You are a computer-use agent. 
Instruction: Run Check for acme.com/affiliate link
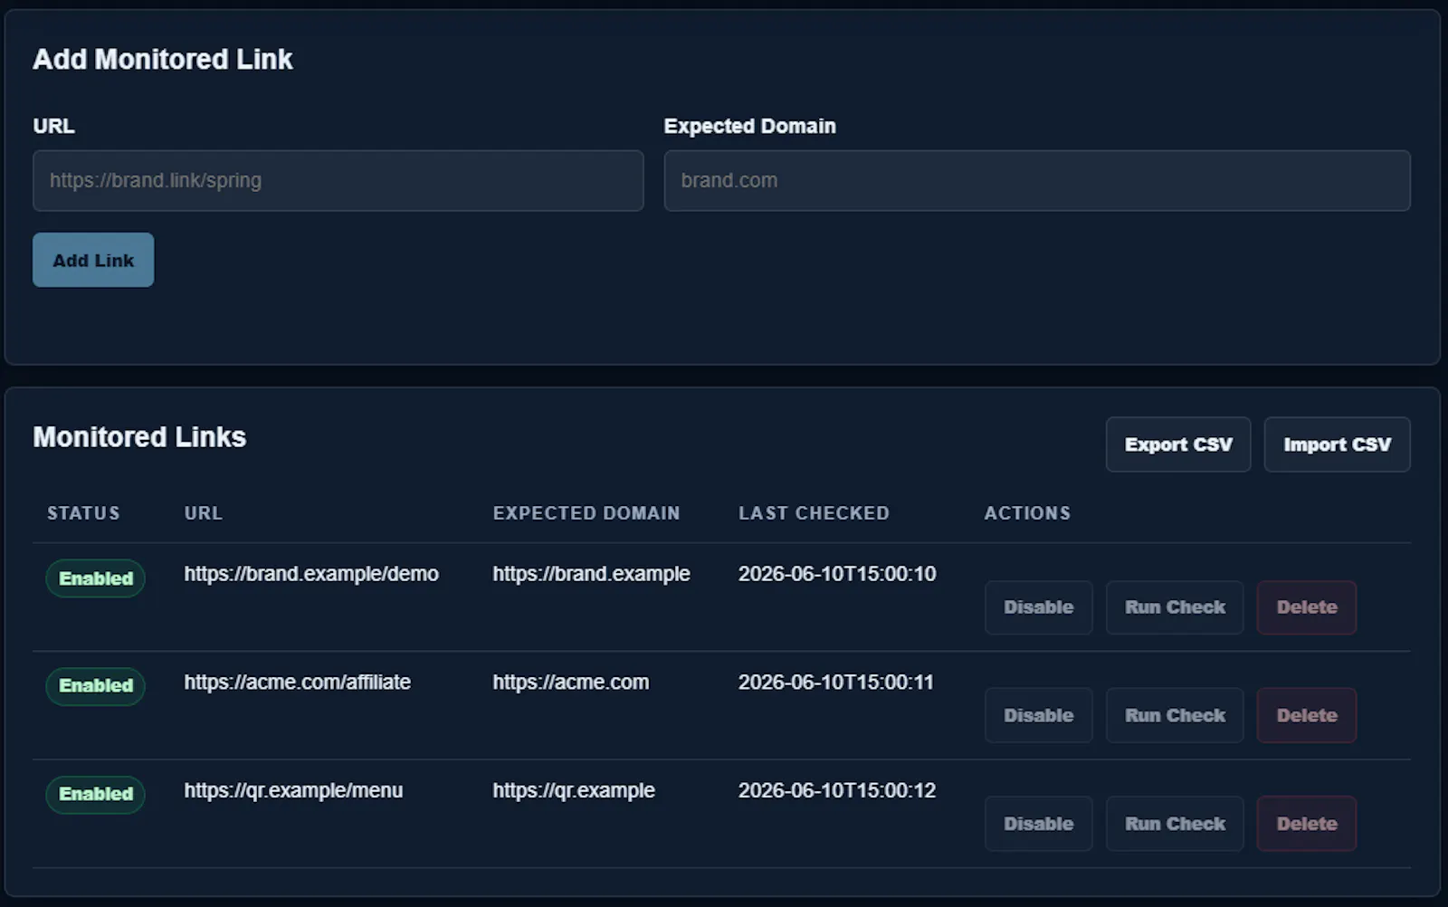tap(1175, 715)
